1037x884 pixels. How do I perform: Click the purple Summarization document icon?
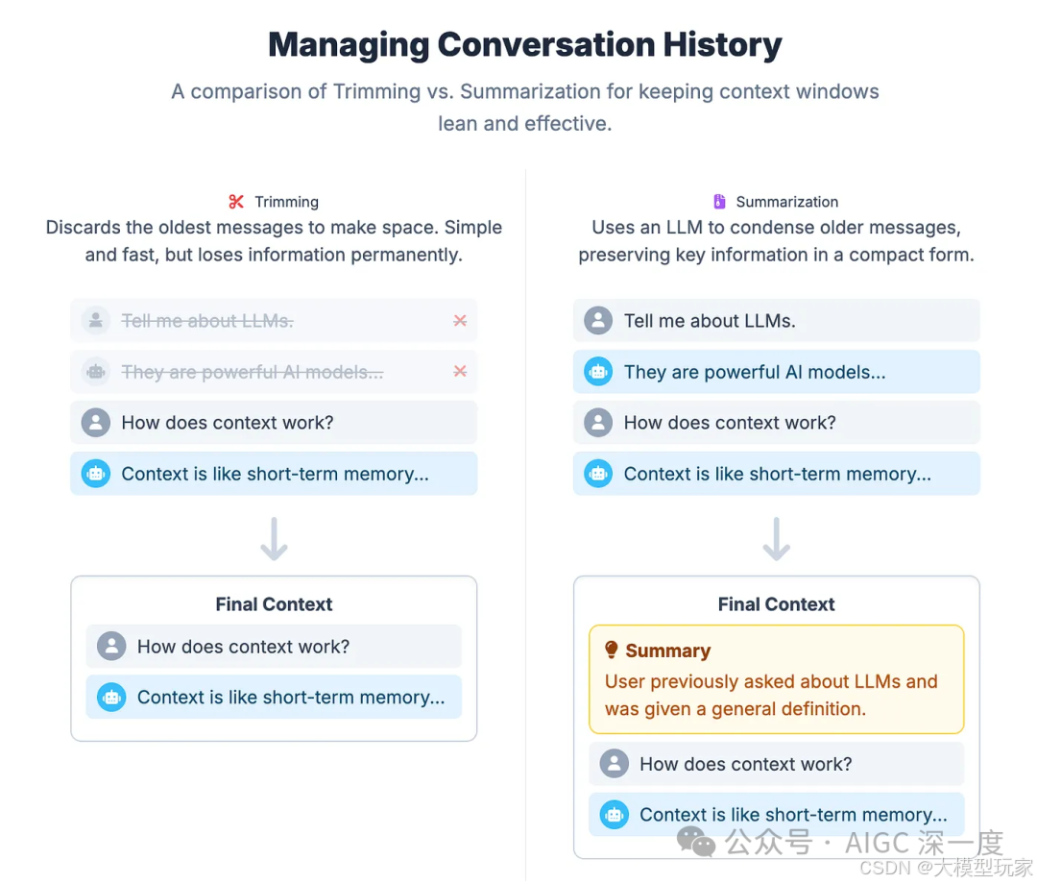[719, 202]
